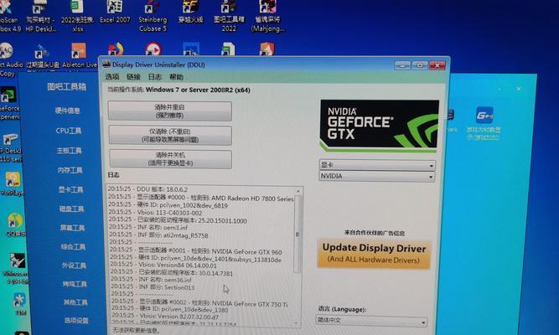Click log line '已安装的驱动程序版本: 30.0.14.7381'
Screen dimensions: 559x335
click(171, 273)
